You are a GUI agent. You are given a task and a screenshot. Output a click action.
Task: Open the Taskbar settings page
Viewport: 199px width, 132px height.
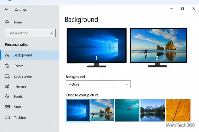[30, 117]
